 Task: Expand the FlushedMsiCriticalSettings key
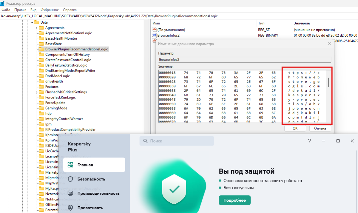pos(36,92)
